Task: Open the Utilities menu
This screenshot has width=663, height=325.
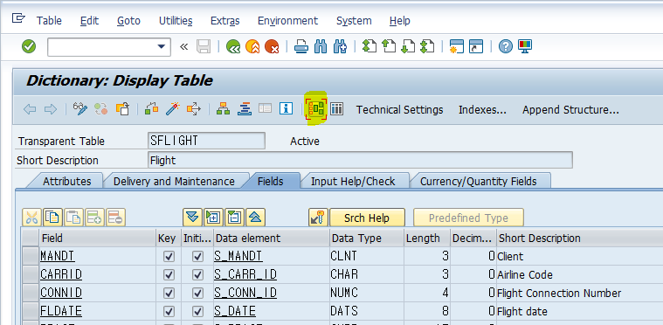Action: pyautogui.click(x=176, y=21)
